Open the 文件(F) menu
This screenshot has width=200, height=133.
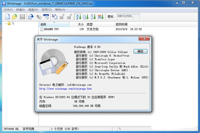(8, 10)
